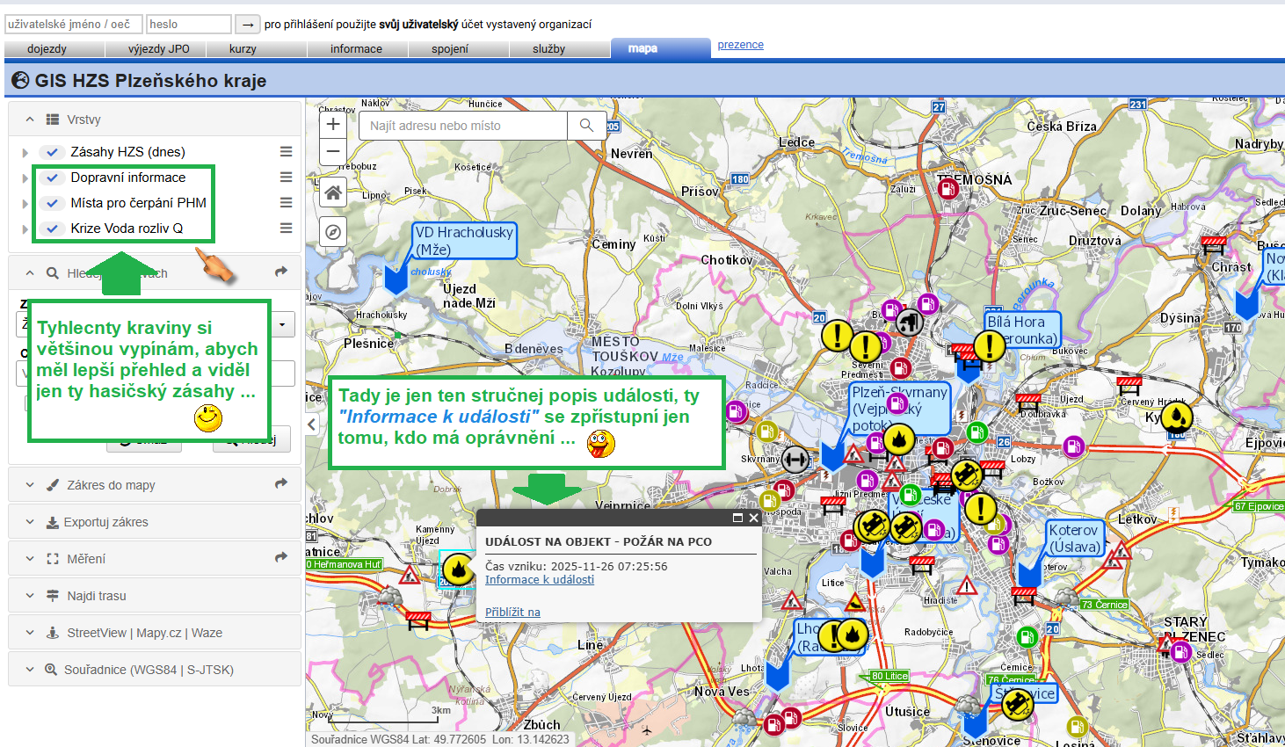The height and width of the screenshot is (747, 1285).
Task: Open options menu for Zásahy HZS layer
Action: (286, 152)
